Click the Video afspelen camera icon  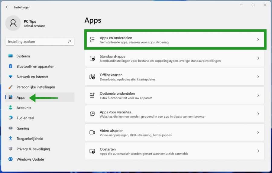[x=92, y=132]
